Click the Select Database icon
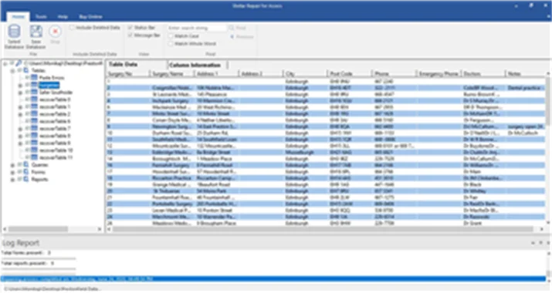Viewport: 552px width, 293px height. pos(14,32)
